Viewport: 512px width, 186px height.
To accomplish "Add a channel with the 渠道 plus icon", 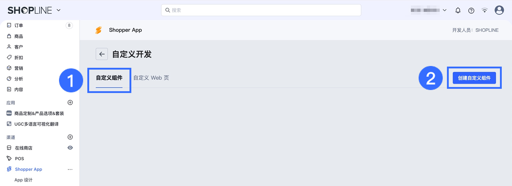I will [70, 137].
